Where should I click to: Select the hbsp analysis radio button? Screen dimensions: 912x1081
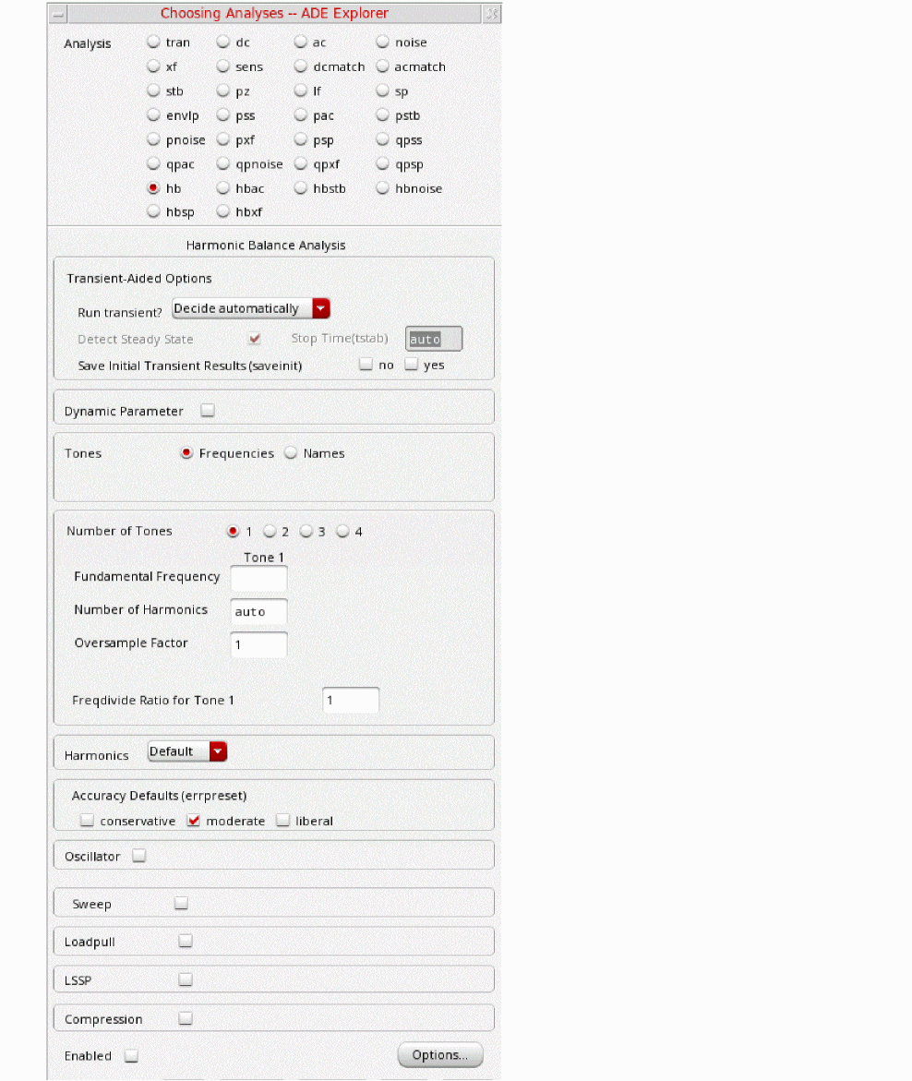point(153,211)
